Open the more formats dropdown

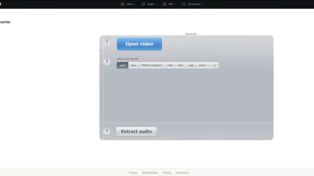tap(208, 65)
